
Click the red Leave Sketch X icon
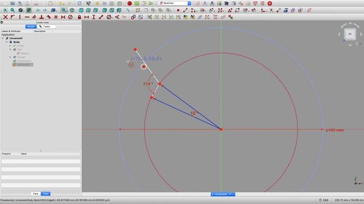tap(270, 3)
